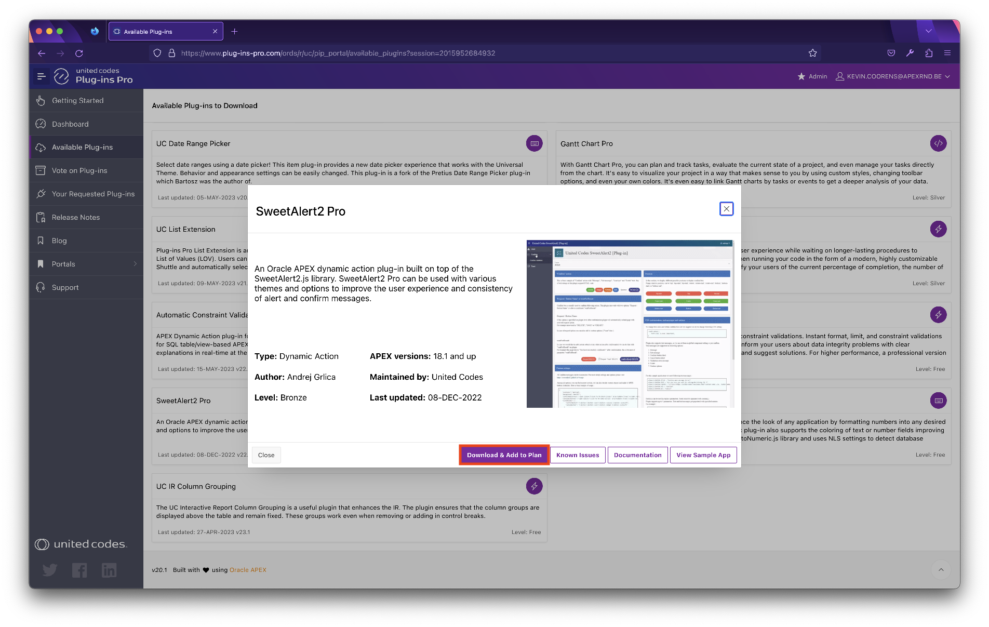The height and width of the screenshot is (627, 989).
Task: Open the Twitter link in sidebar footer
Action: [x=50, y=570]
